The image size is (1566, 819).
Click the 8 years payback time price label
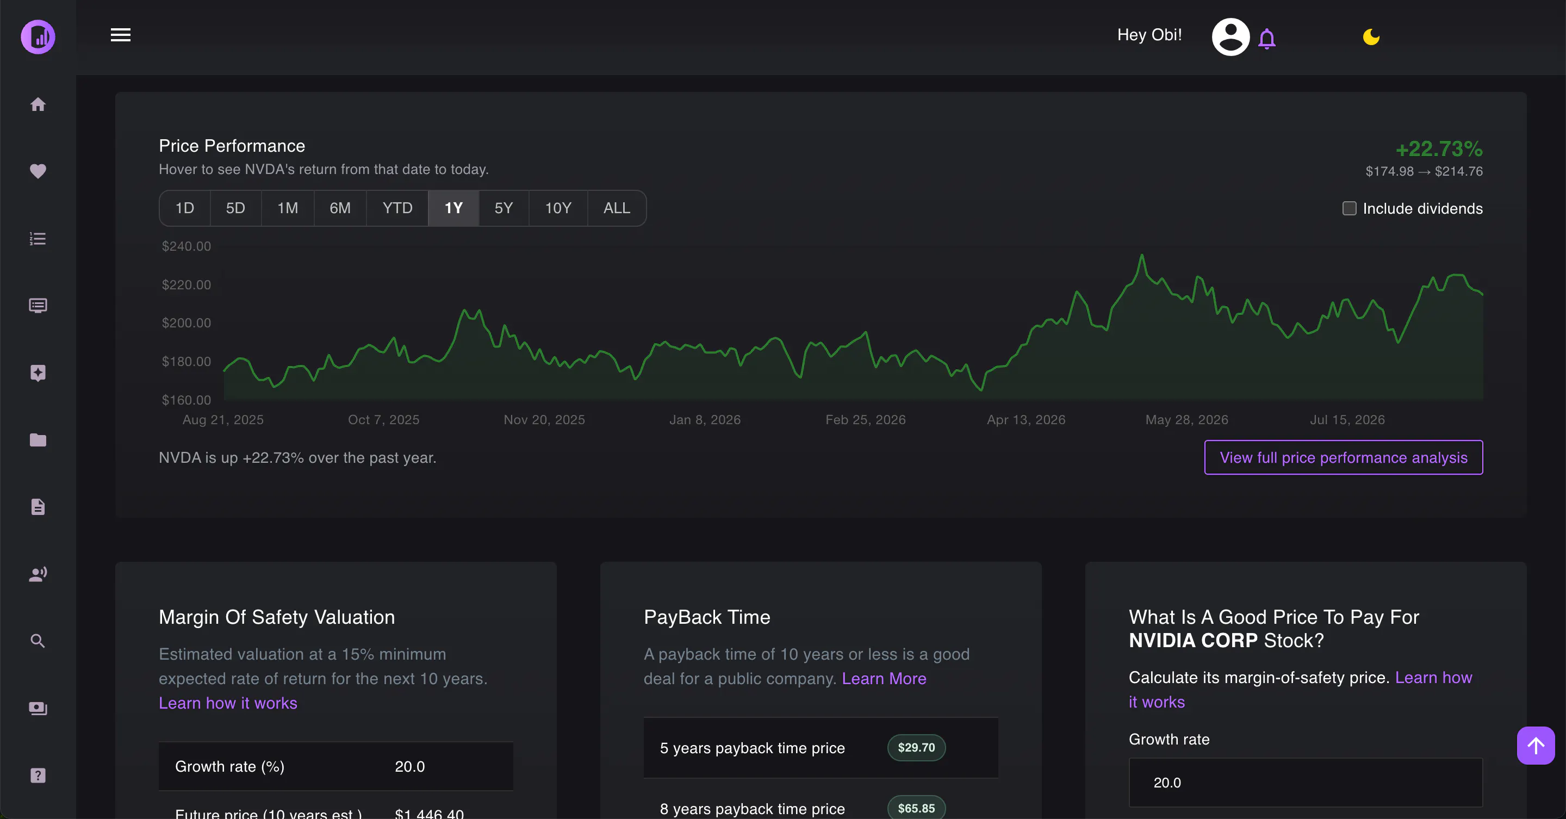(752, 809)
